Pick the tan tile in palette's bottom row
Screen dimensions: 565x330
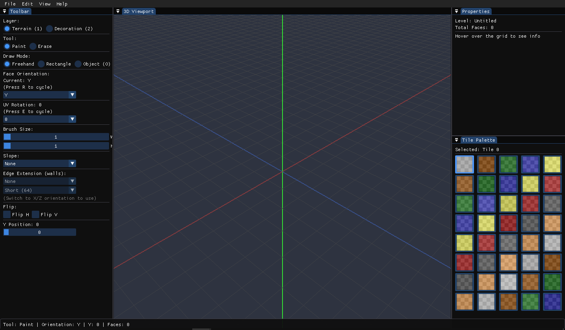tap(465, 302)
